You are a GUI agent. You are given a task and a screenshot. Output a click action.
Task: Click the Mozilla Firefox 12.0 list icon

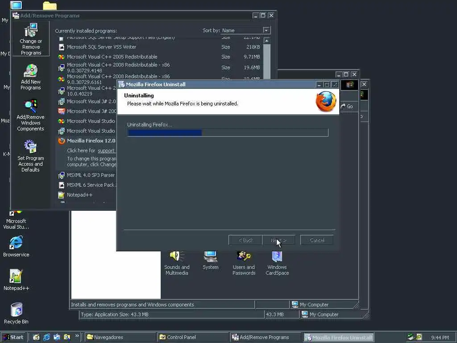61,141
